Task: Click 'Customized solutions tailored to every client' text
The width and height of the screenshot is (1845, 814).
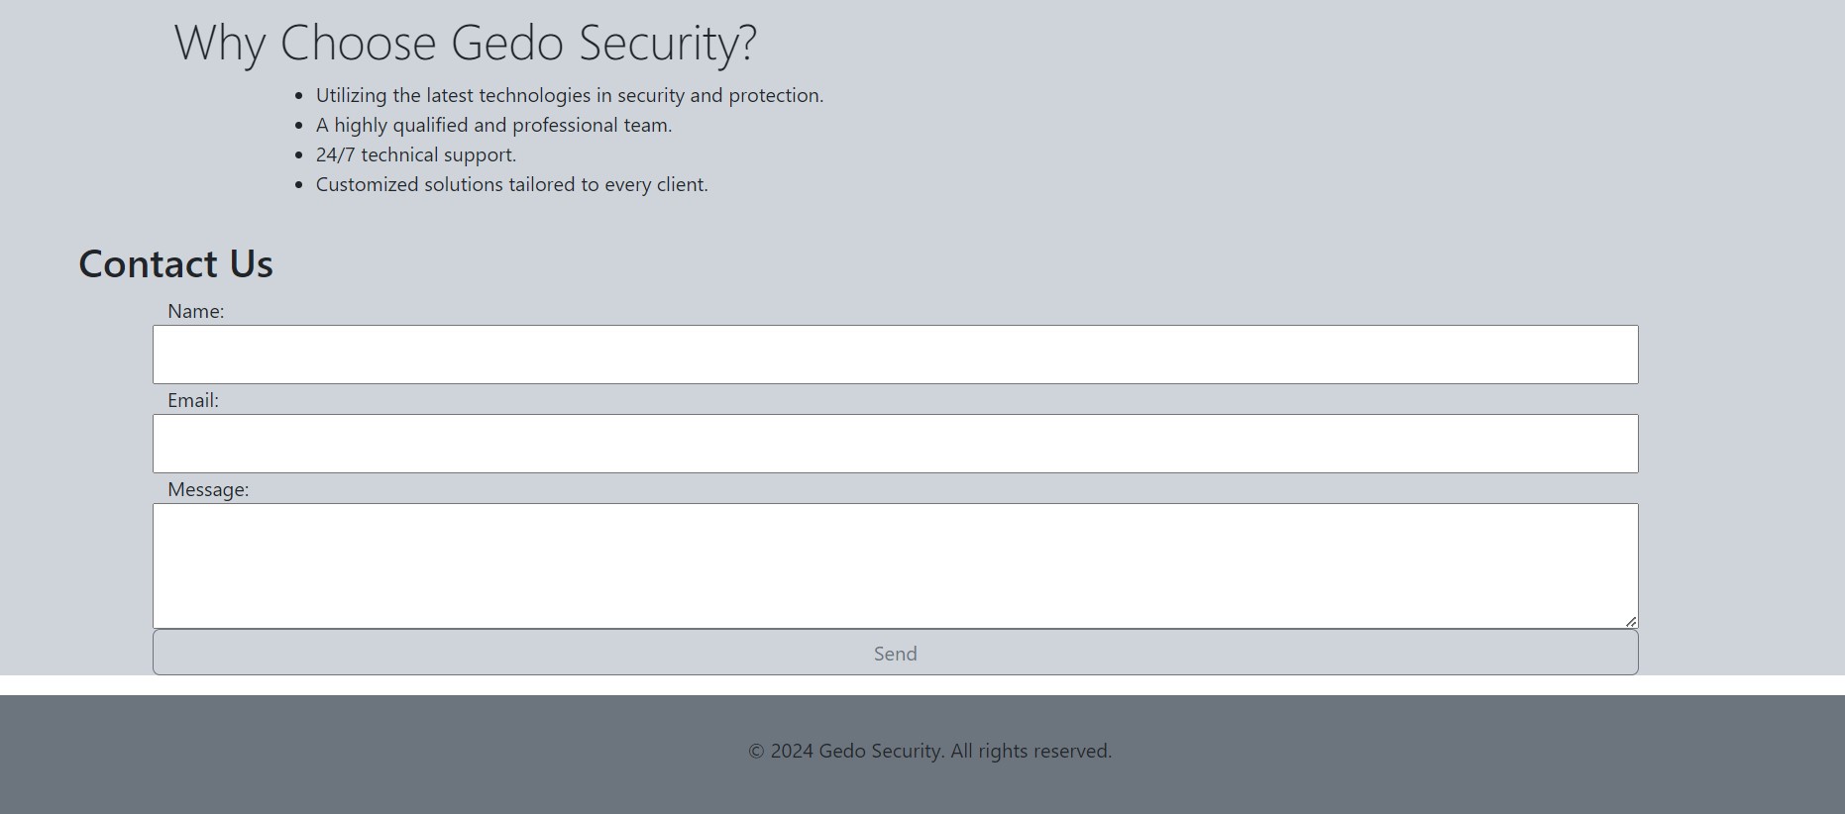Action: pyautogui.click(x=512, y=184)
